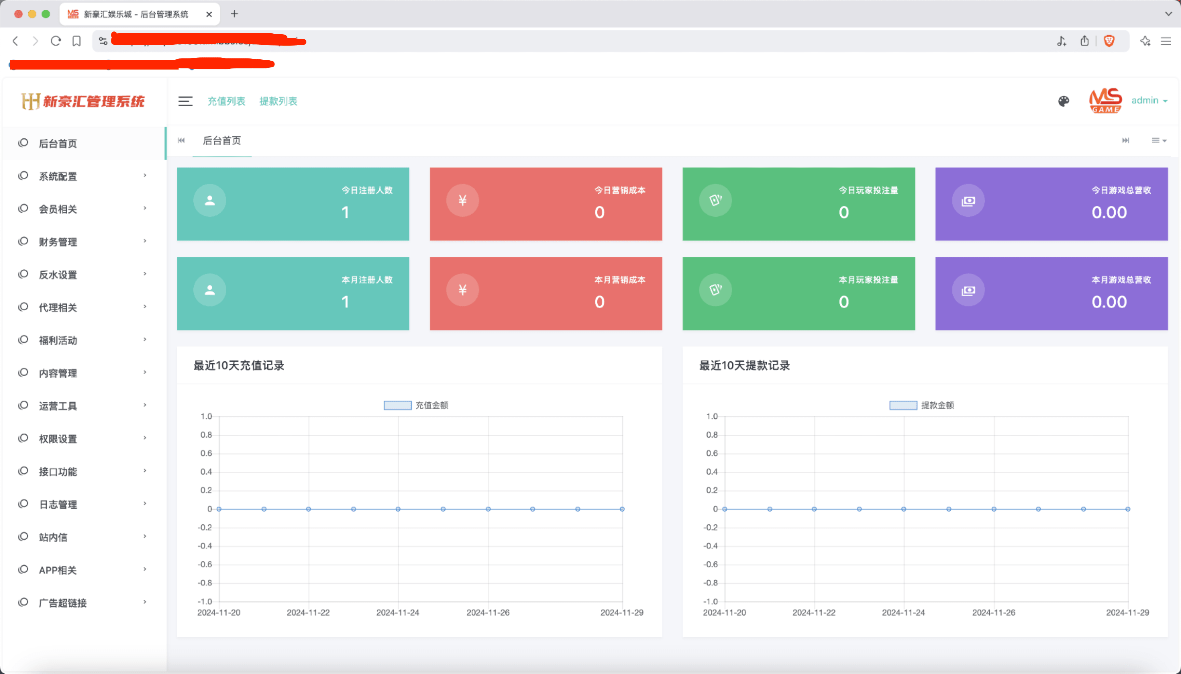Click the scroll-tabs-left arrow icon
Image resolution: width=1181 pixels, height=674 pixels.
point(181,140)
